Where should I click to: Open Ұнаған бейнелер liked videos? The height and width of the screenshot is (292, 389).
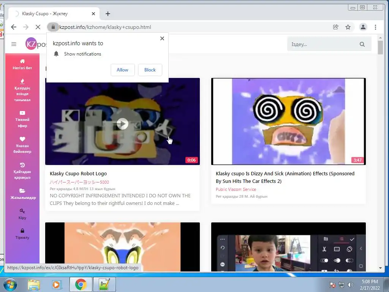click(x=22, y=145)
